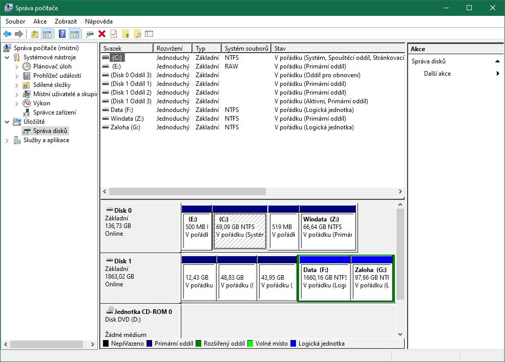The width and height of the screenshot is (505, 362).
Task: Click the volume list horizontal scrollbar
Action: click(x=187, y=191)
